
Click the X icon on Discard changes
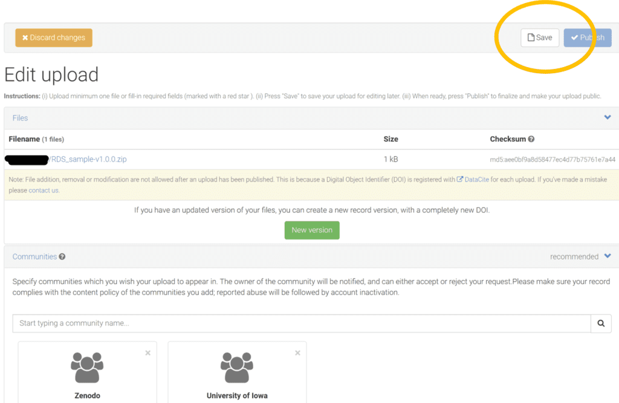24,37
